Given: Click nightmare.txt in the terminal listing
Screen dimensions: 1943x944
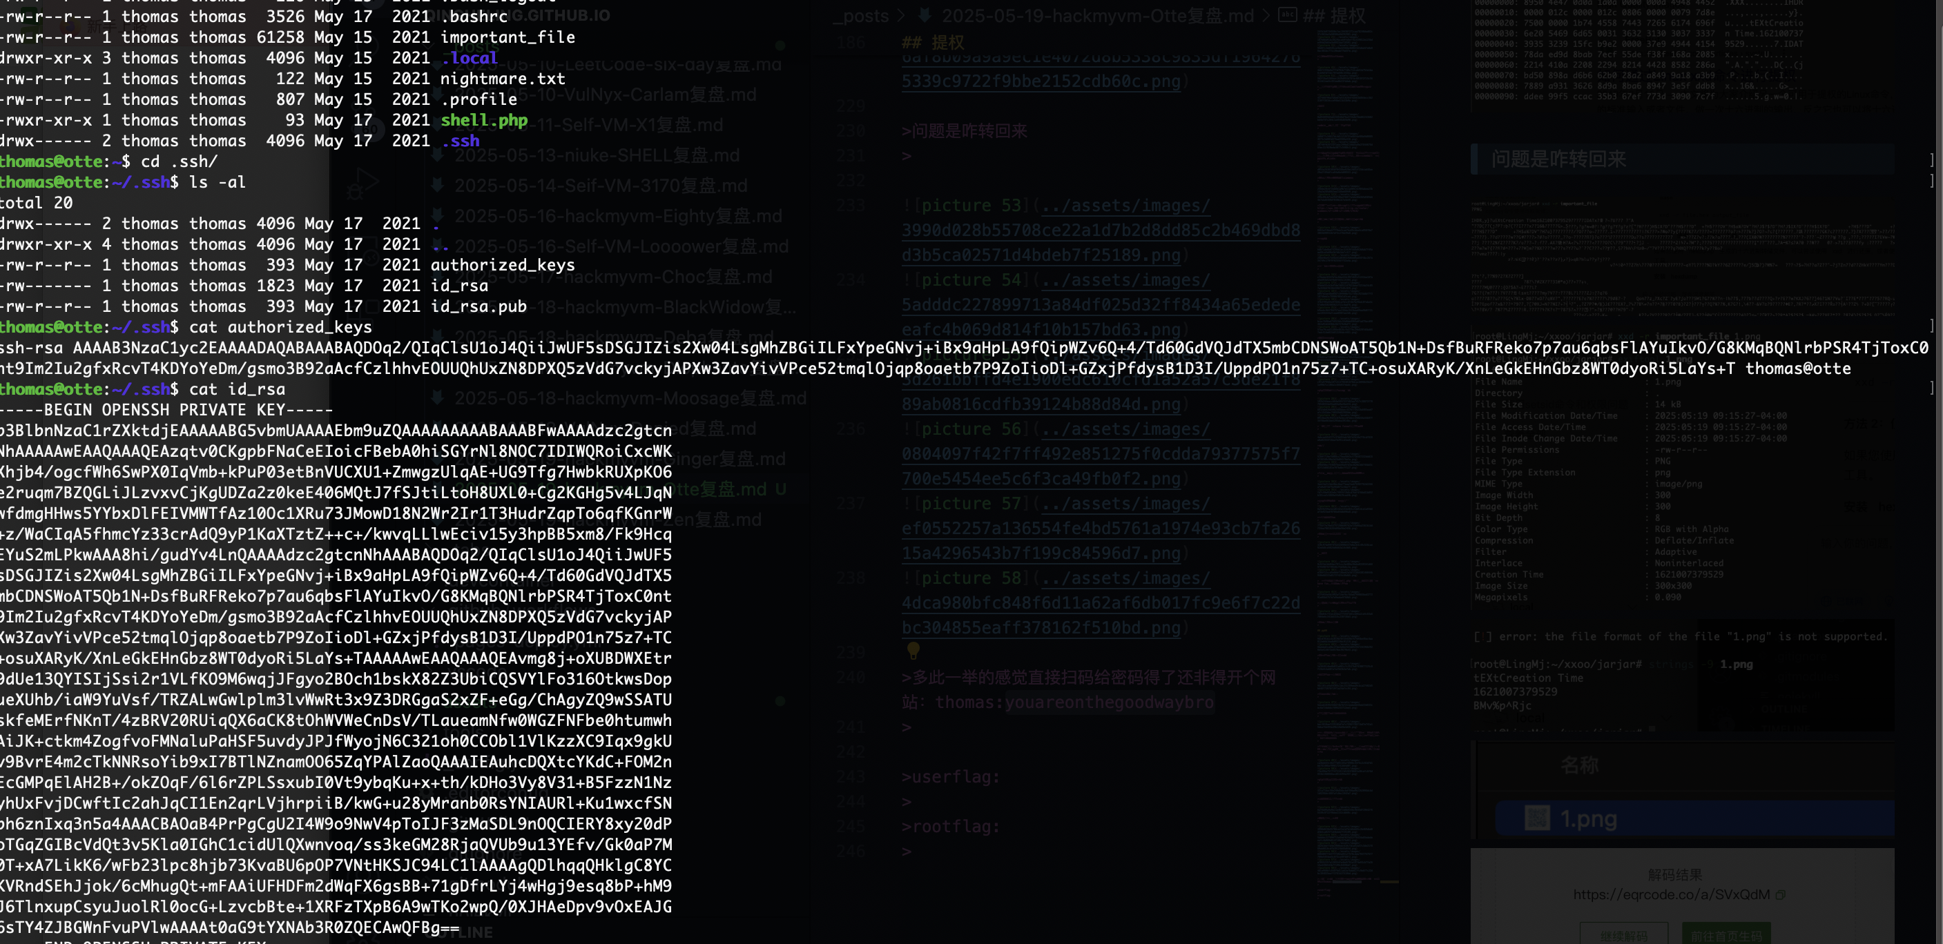Looking at the screenshot, I should tap(503, 79).
